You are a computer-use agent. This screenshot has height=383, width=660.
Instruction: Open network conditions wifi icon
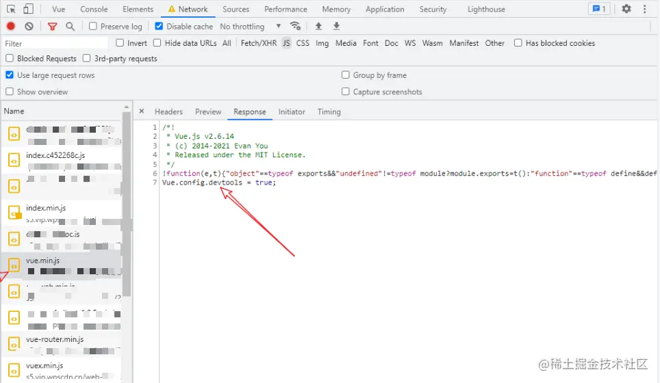296,26
